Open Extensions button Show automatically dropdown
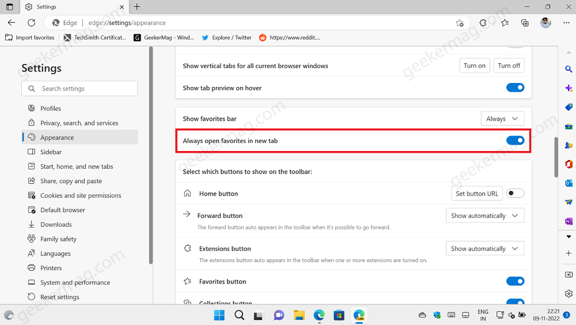 (x=485, y=248)
